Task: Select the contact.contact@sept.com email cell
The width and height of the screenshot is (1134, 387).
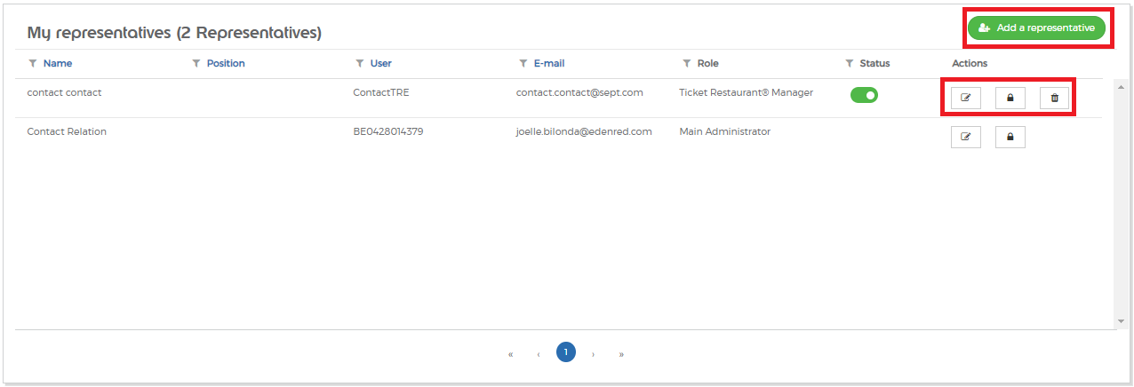Action: tap(579, 92)
